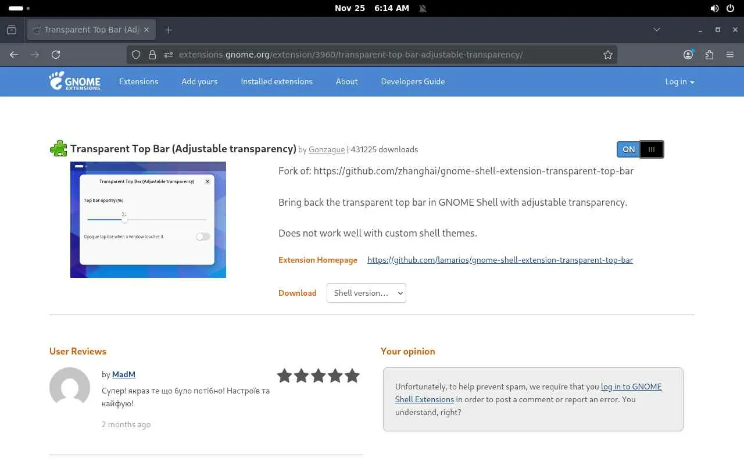The height and width of the screenshot is (465, 744).
Task: Open the About page
Action: point(346,81)
